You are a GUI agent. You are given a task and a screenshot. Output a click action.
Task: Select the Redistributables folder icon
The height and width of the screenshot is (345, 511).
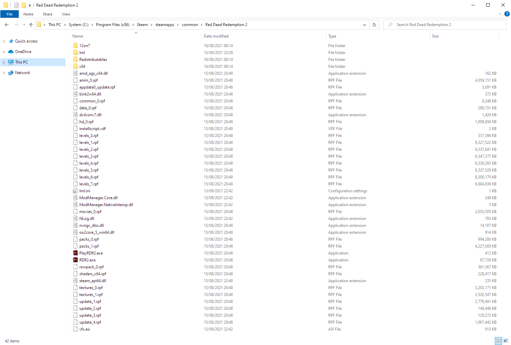pos(75,60)
